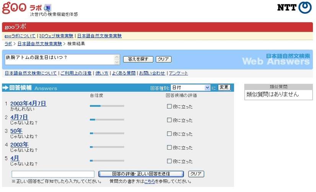Open answer link 2003年
Image resolution: width=316 pixels, height=192 pixels.
(x=20, y=145)
